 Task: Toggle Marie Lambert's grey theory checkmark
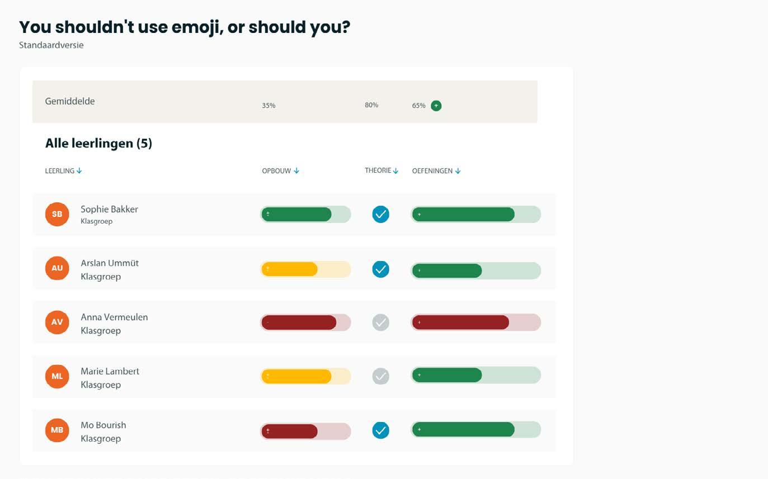[x=380, y=376]
